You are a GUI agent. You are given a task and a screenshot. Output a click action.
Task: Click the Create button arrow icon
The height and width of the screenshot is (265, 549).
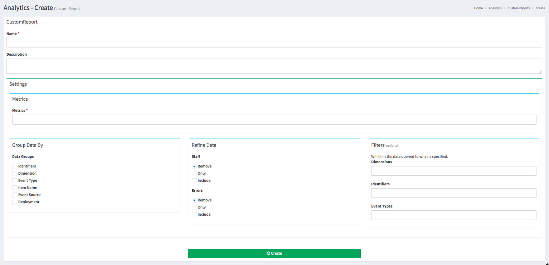click(x=268, y=254)
